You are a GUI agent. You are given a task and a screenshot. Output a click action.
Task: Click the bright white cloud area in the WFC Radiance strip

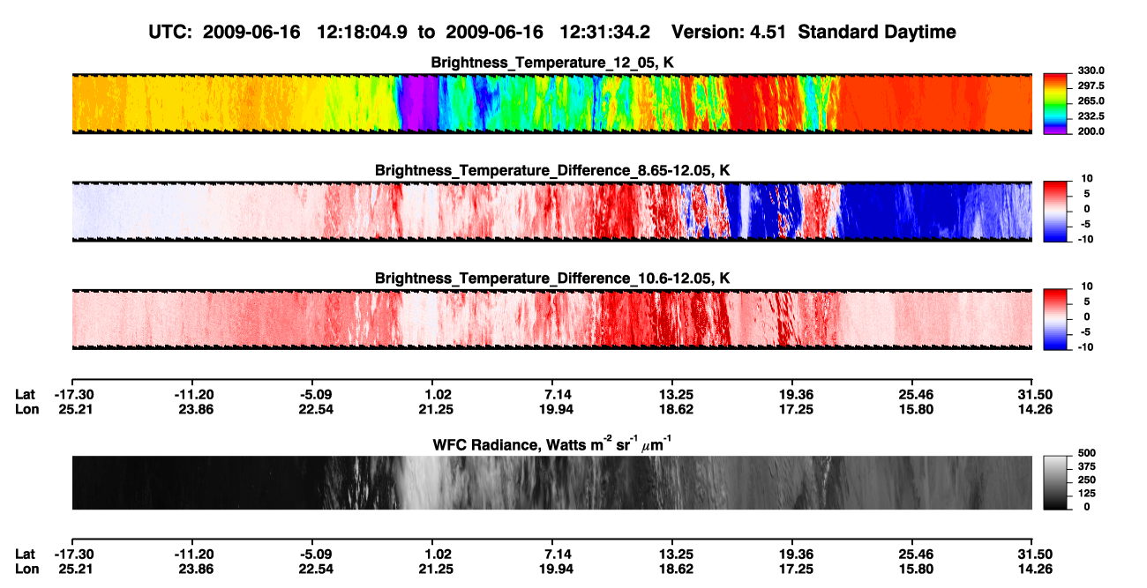419,482
